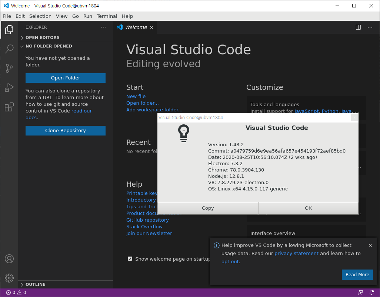Viewport: 380px width, 297px height.
Task: Open editor more actions ellipsis
Action: click(x=370, y=27)
